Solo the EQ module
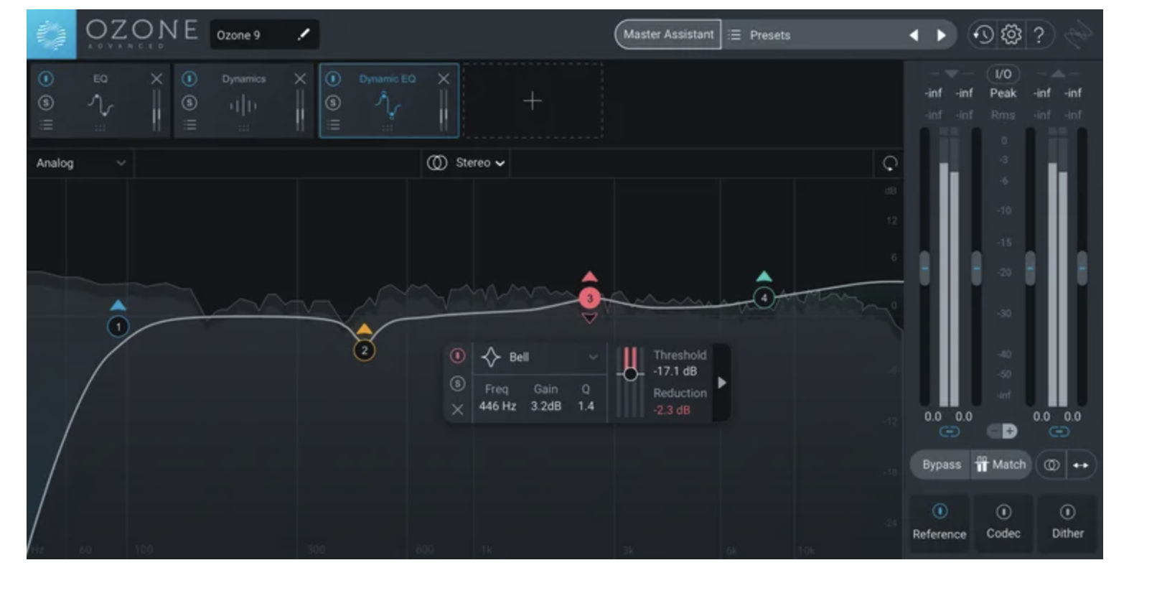The image size is (1157, 606). (x=46, y=103)
